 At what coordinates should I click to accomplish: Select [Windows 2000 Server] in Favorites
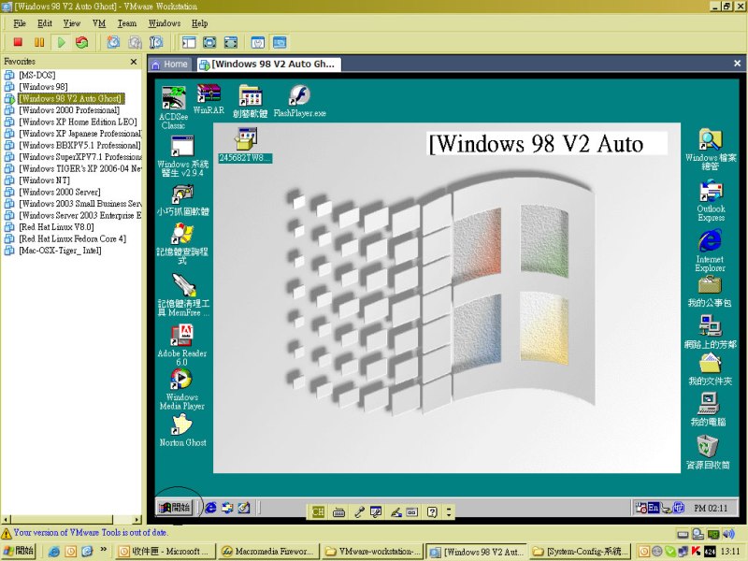(60, 193)
